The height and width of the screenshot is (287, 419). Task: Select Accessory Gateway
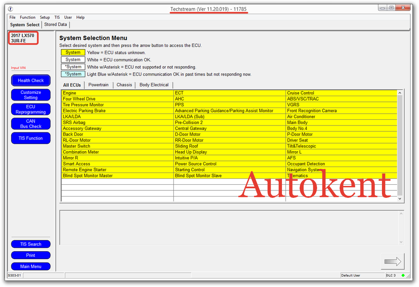117,128
